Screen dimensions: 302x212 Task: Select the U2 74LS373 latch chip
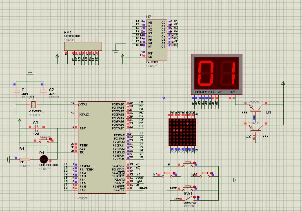(x=157, y=40)
